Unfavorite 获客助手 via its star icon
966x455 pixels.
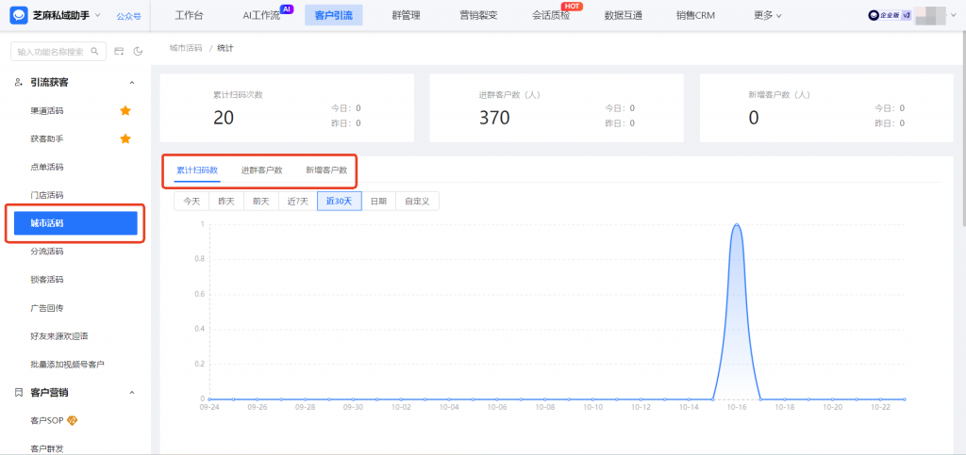coord(125,139)
